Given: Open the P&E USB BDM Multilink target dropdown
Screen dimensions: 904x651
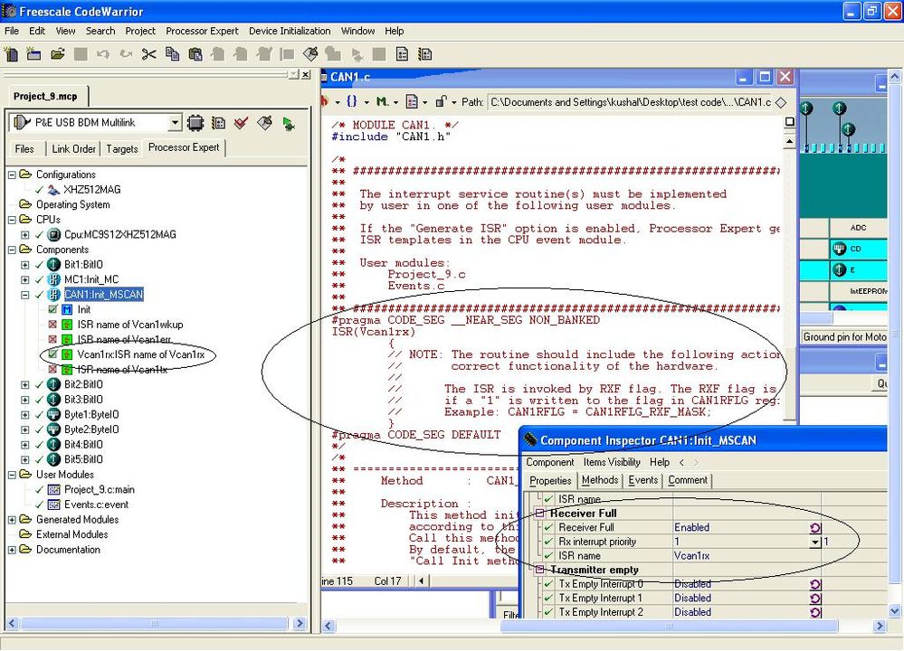Looking at the screenshot, I should [175, 123].
